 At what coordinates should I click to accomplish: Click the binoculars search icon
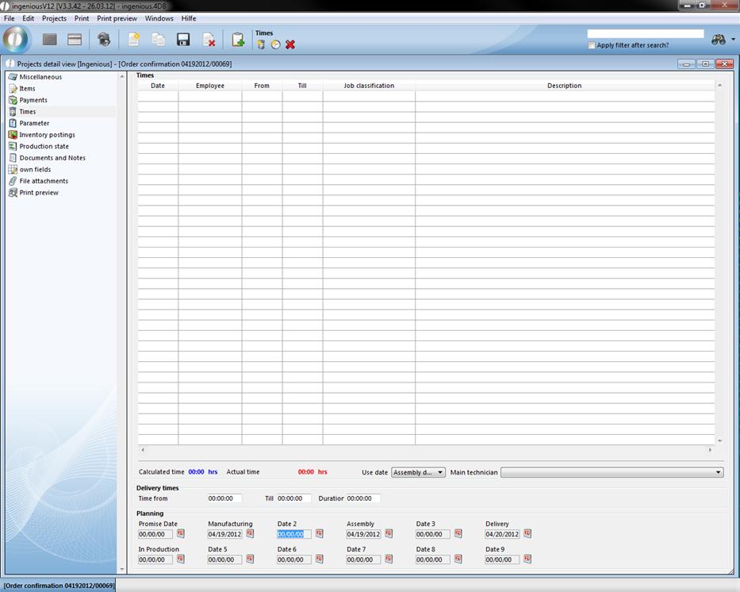719,40
